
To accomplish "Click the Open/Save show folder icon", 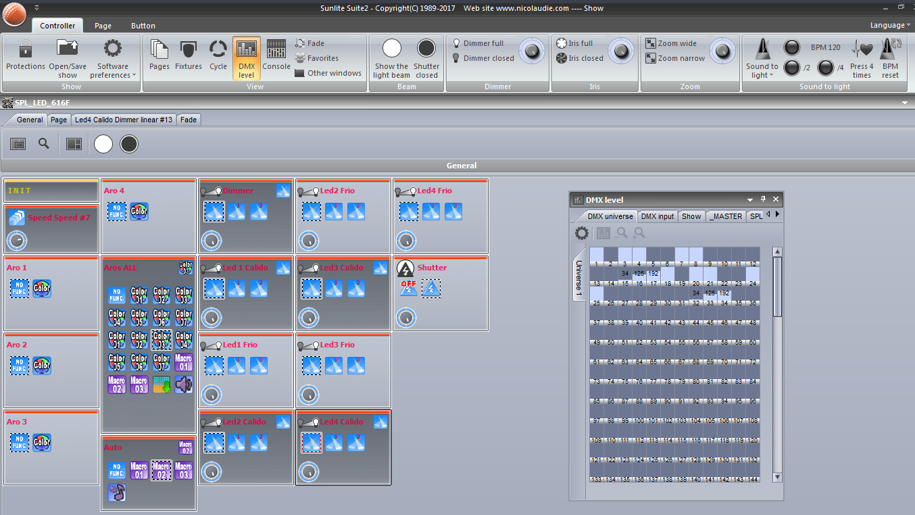I will [68, 49].
